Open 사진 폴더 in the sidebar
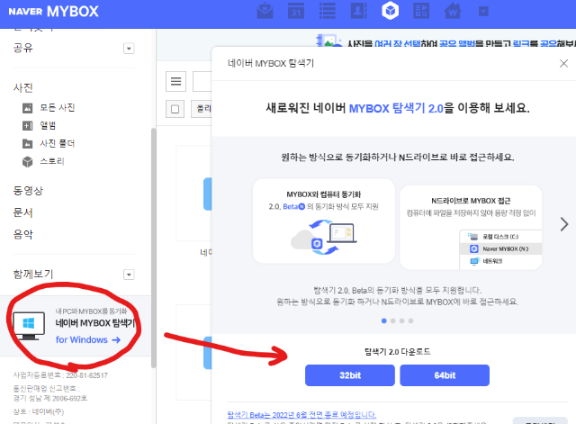Image resolution: width=576 pixels, height=424 pixels. coord(58,143)
